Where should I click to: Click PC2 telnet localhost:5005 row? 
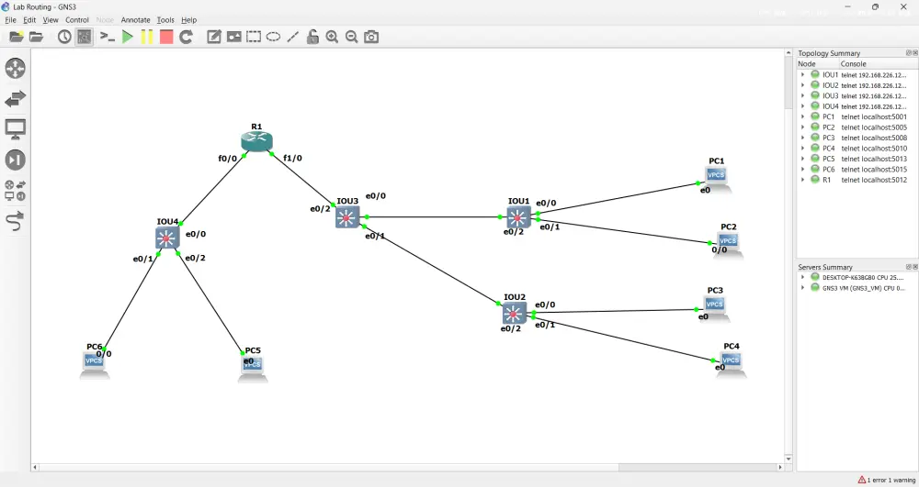point(857,127)
